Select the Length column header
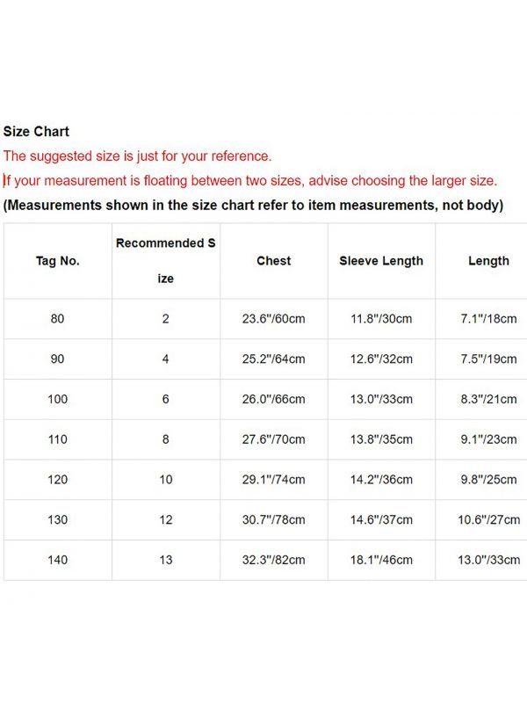This screenshot has width=527, height=703. (489, 261)
